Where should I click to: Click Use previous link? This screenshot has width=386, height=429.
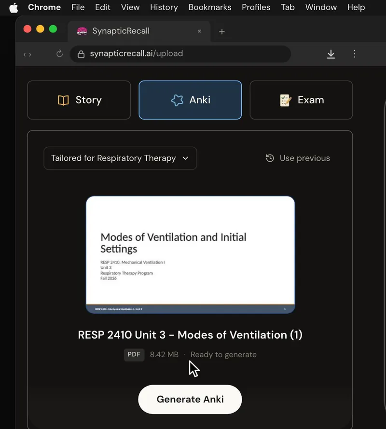[x=298, y=158]
